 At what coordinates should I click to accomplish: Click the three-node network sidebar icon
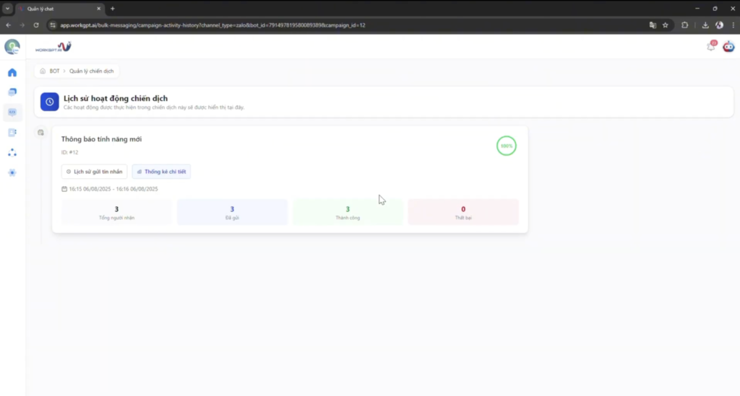tap(12, 153)
